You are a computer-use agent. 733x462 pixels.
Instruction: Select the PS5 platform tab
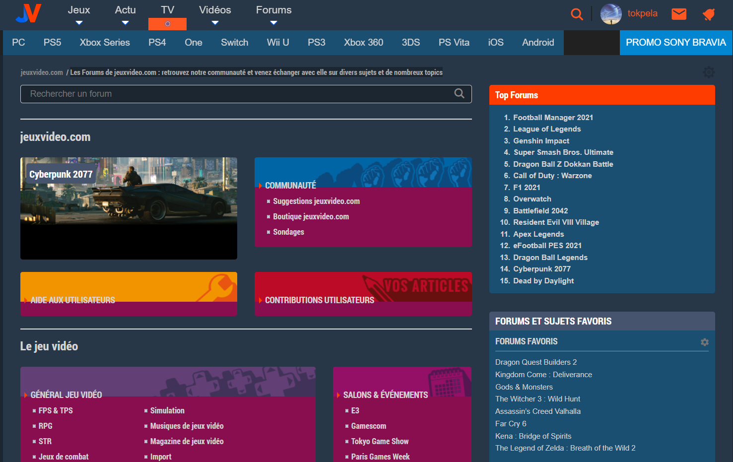52,43
